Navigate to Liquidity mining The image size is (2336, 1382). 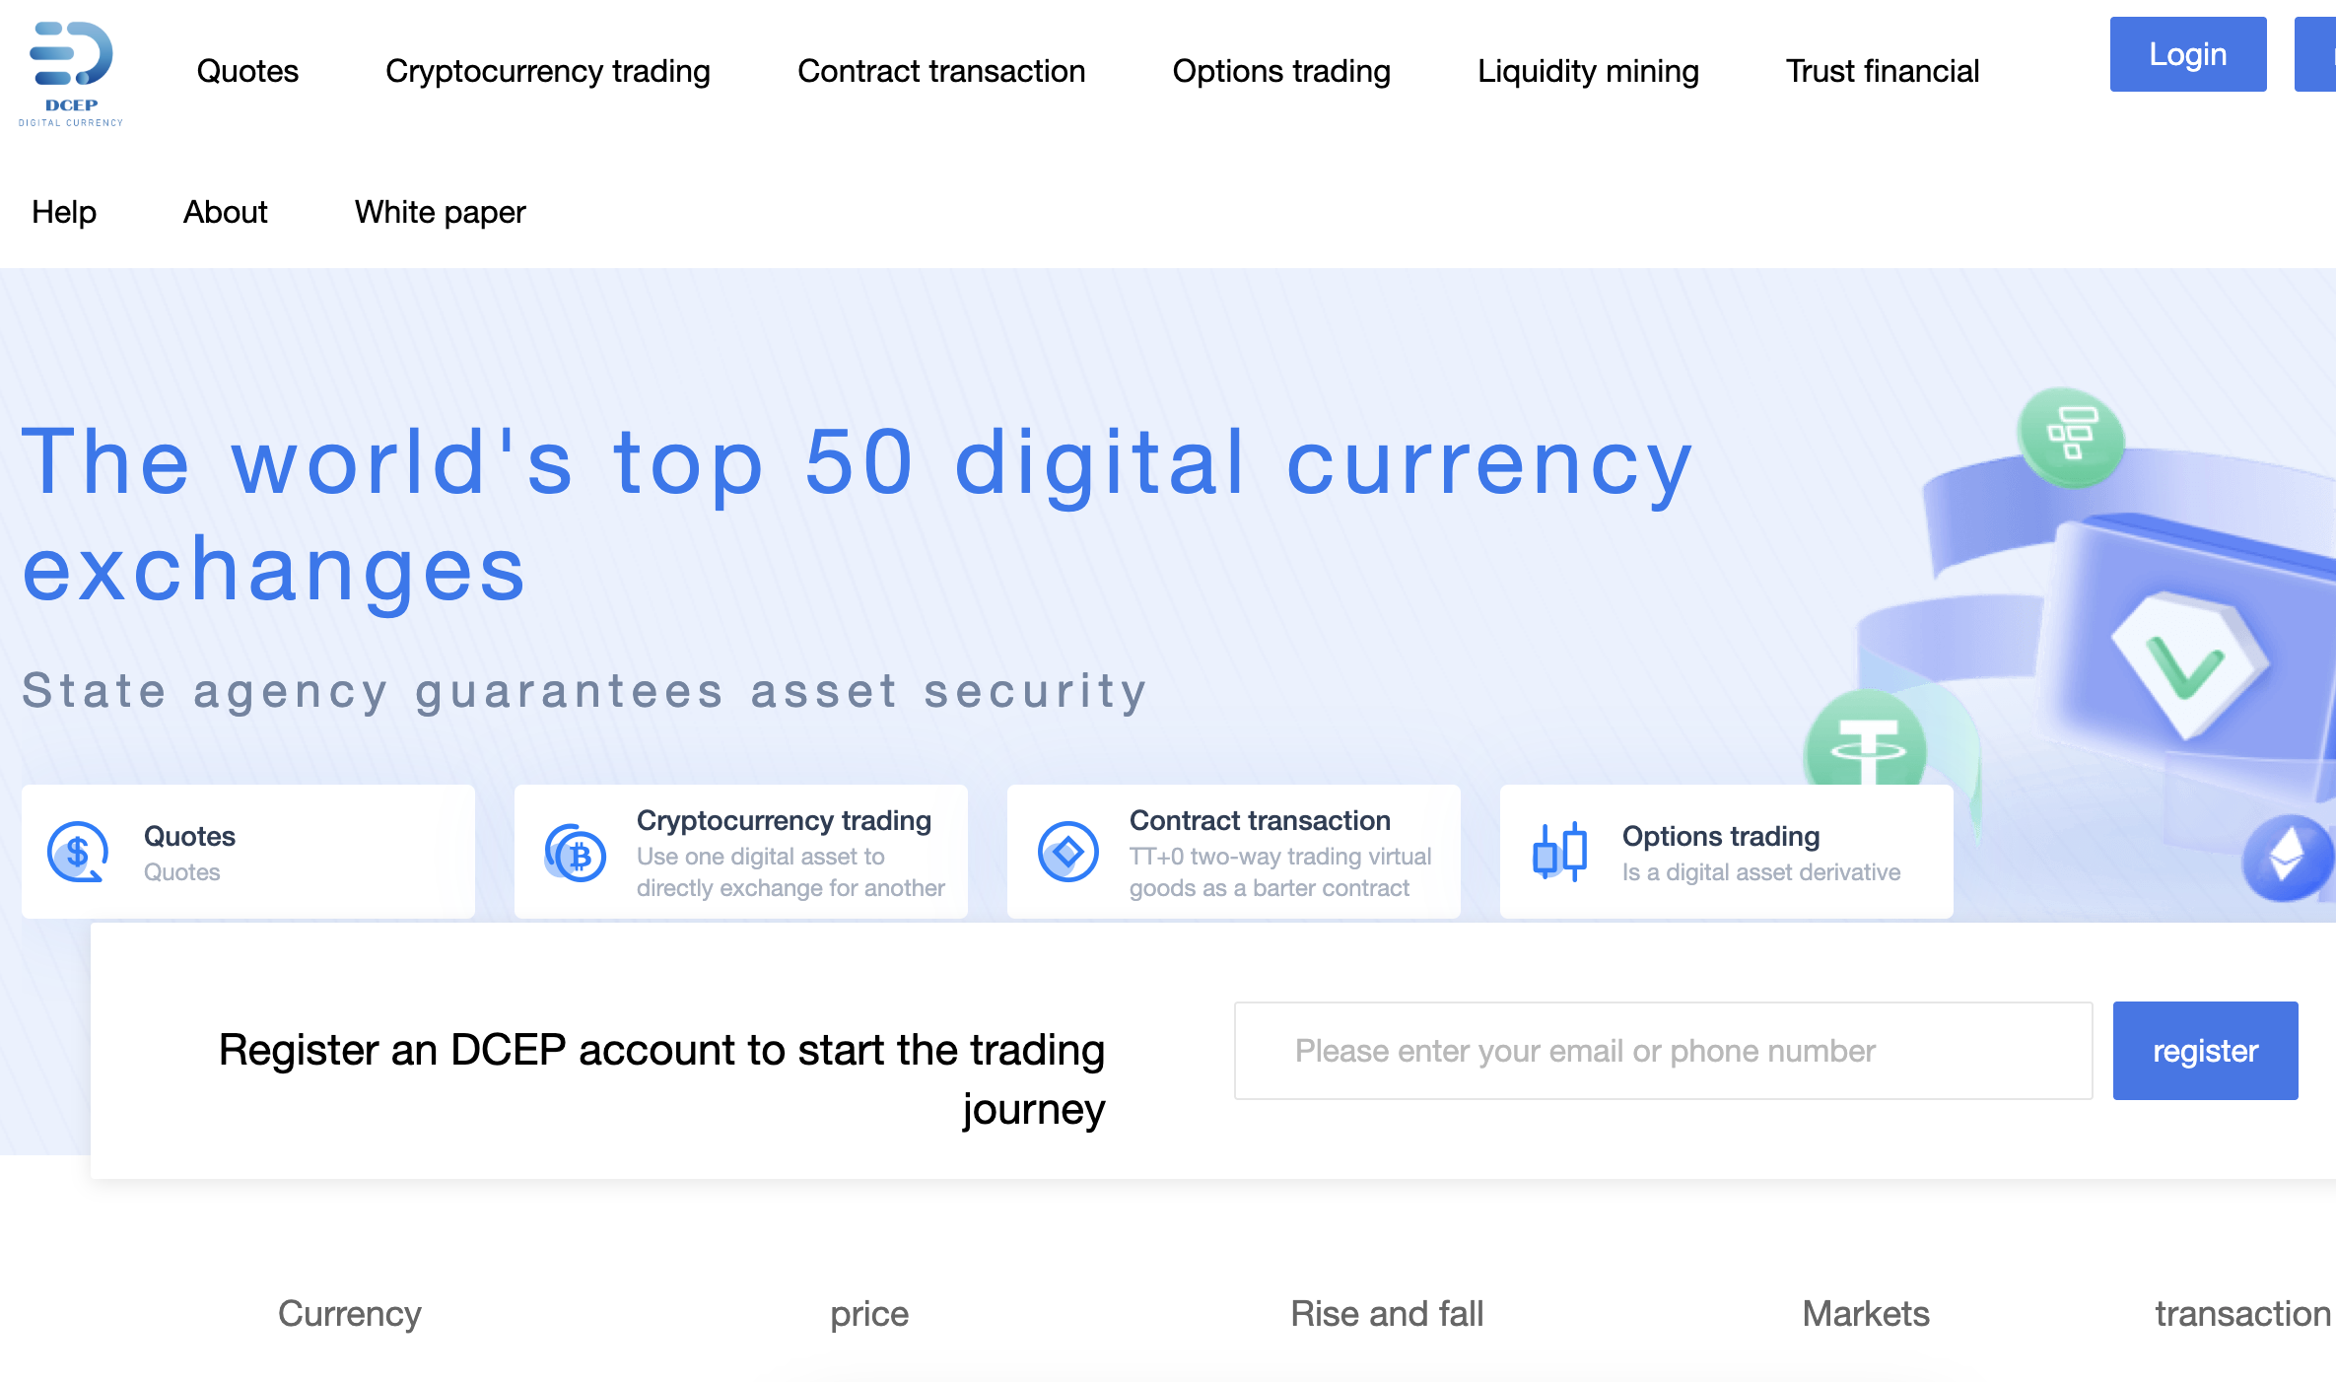[x=1588, y=70]
